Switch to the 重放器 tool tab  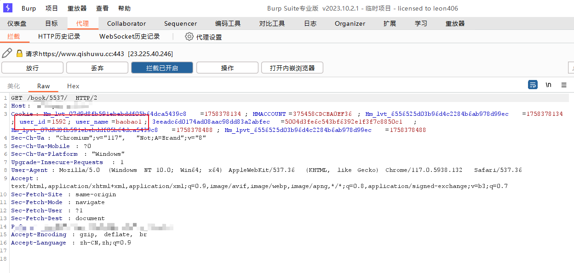pyautogui.click(x=455, y=23)
